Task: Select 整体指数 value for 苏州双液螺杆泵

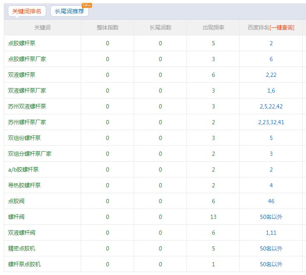Action: [107, 106]
